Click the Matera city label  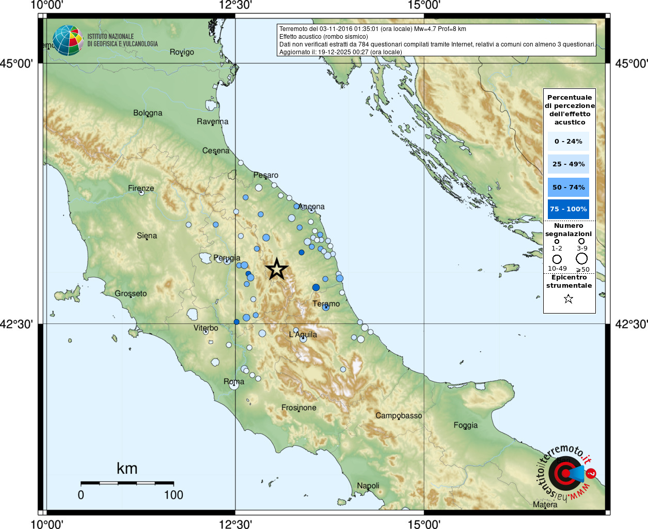tap(545, 505)
